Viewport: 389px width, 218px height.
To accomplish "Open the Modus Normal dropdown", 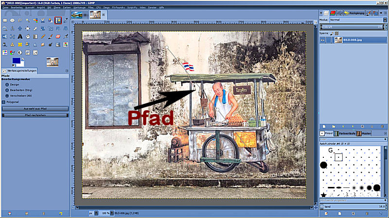I will (x=358, y=20).
